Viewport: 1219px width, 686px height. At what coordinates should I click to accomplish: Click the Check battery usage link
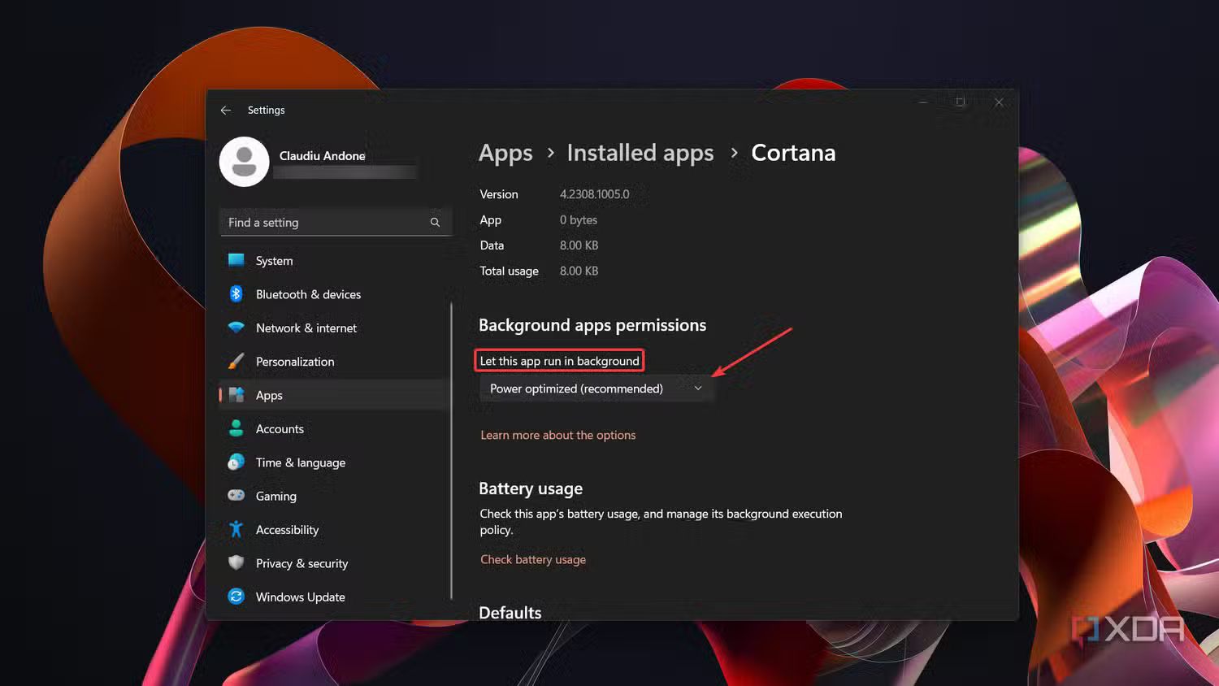(532, 559)
